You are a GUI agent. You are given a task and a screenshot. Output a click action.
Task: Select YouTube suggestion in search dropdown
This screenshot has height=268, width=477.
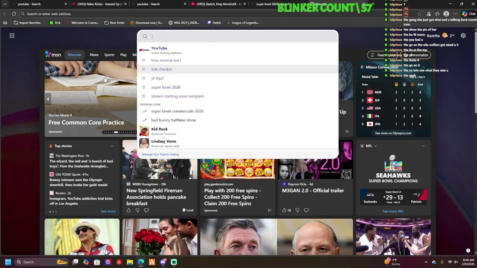coord(238,50)
